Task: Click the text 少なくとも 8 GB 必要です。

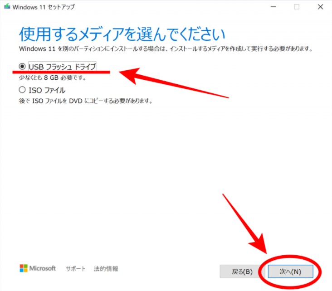Action: pyautogui.click(x=52, y=78)
